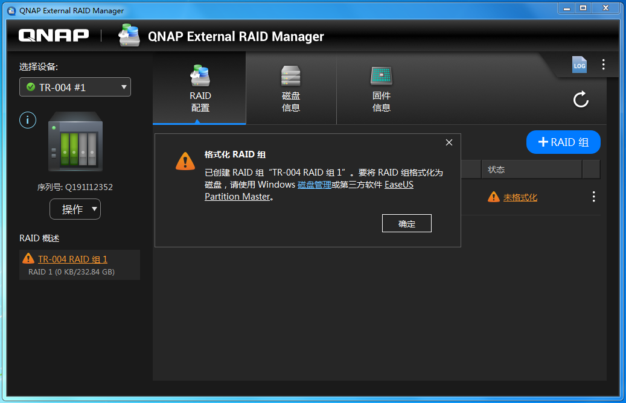626x403 pixels.
Task: Minimize the QNAP External RAID Manager window
Action: [567, 8]
